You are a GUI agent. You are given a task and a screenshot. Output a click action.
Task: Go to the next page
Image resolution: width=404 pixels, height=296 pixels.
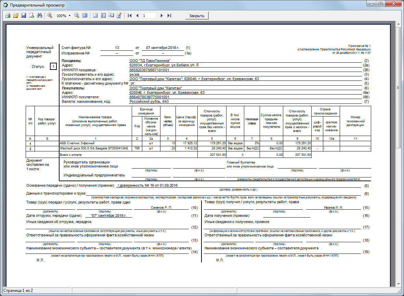tap(161, 15)
